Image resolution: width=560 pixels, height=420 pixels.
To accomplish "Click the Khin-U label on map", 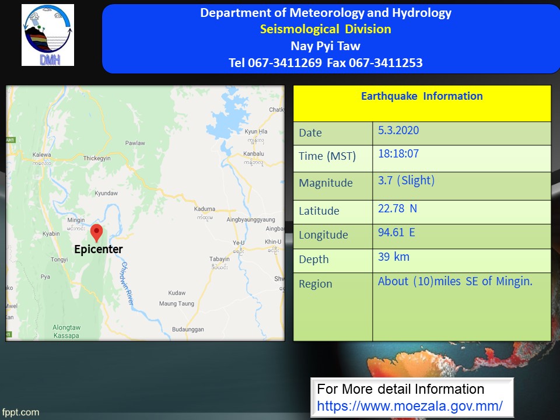I will (273, 242).
